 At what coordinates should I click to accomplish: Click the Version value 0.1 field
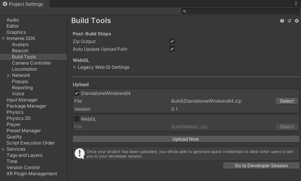pos(174,109)
